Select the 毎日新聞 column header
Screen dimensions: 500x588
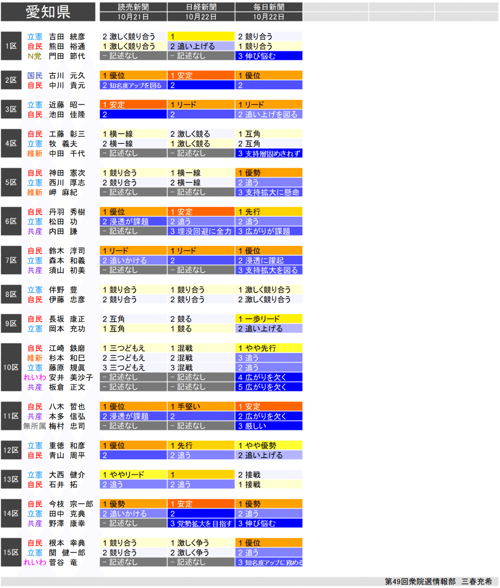pos(269,7)
